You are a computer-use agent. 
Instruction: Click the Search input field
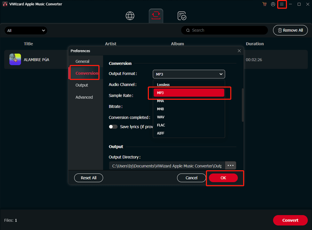(x=226, y=31)
